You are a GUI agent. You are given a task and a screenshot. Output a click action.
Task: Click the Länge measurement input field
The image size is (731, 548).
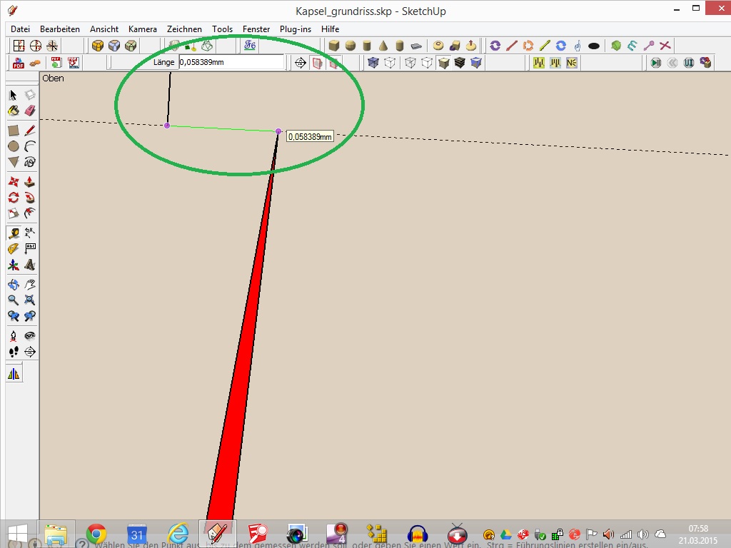[x=231, y=62]
